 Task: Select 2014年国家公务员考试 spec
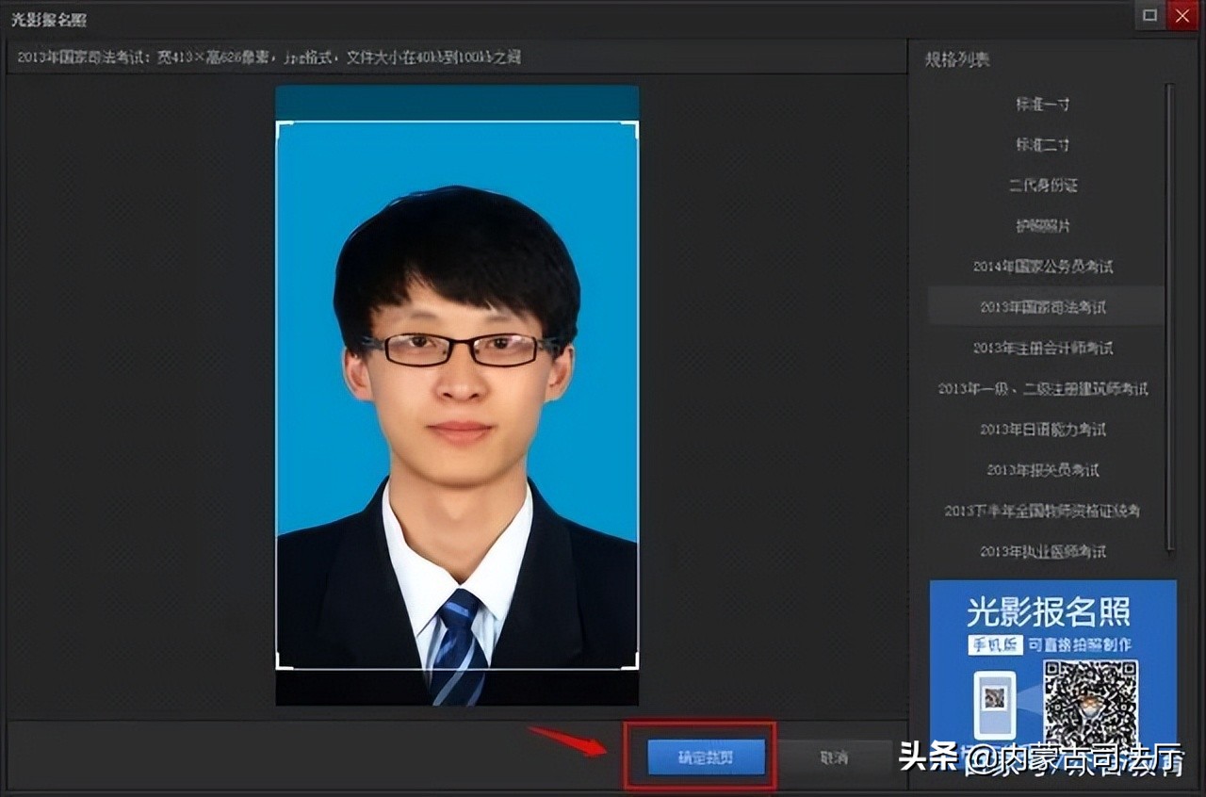[x=1046, y=267]
